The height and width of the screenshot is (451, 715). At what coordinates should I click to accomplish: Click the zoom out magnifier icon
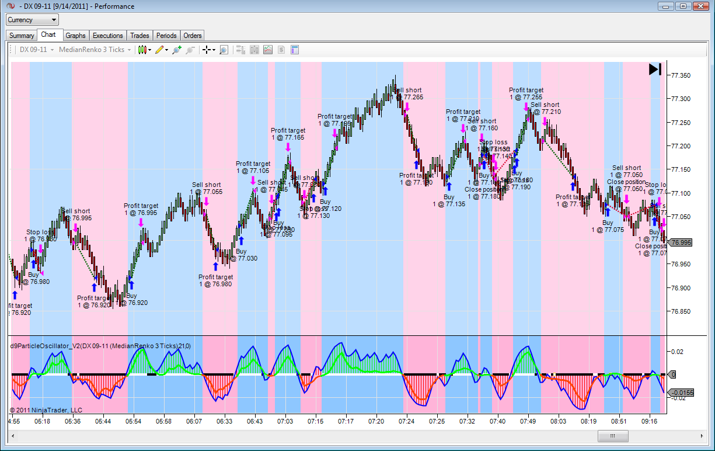click(190, 50)
